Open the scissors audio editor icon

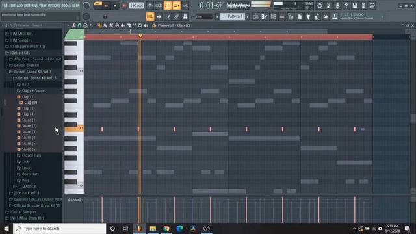328,5
